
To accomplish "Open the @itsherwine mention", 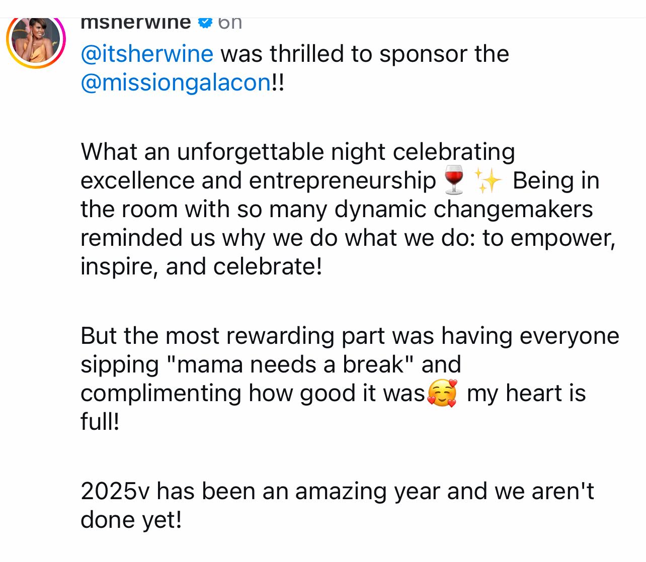I will (147, 54).
